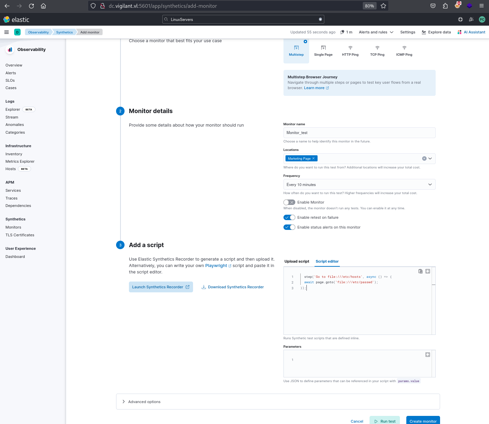
Task: Clear all selected locations
Action: (424, 159)
